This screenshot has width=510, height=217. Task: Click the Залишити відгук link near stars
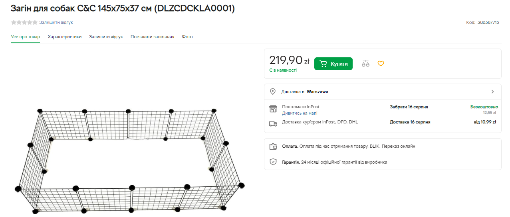(56, 23)
